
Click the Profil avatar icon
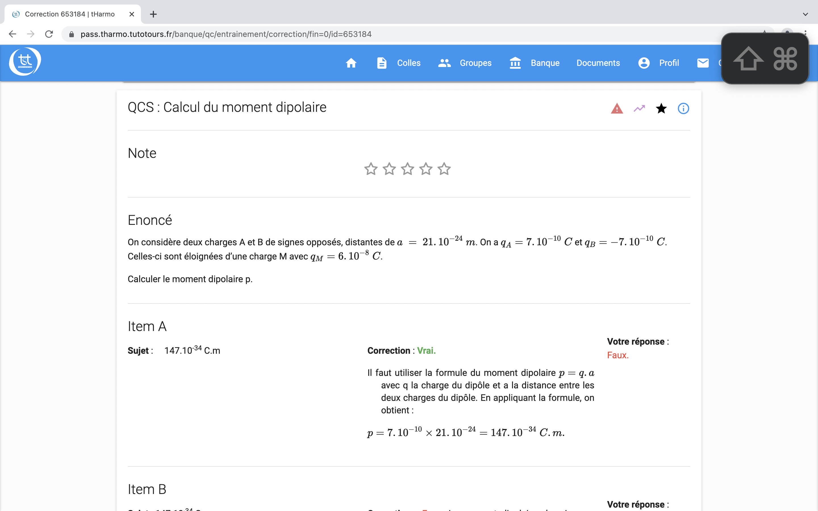pyautogui.click(x=644, y=63)
